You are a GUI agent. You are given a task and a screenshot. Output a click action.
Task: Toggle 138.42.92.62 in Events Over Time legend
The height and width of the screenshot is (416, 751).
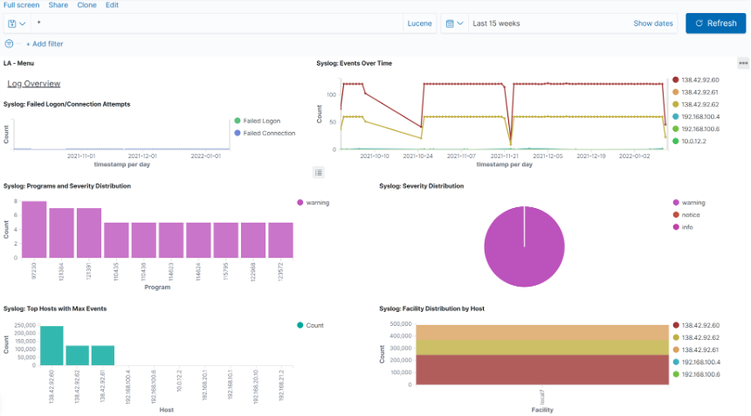point(696,105)
